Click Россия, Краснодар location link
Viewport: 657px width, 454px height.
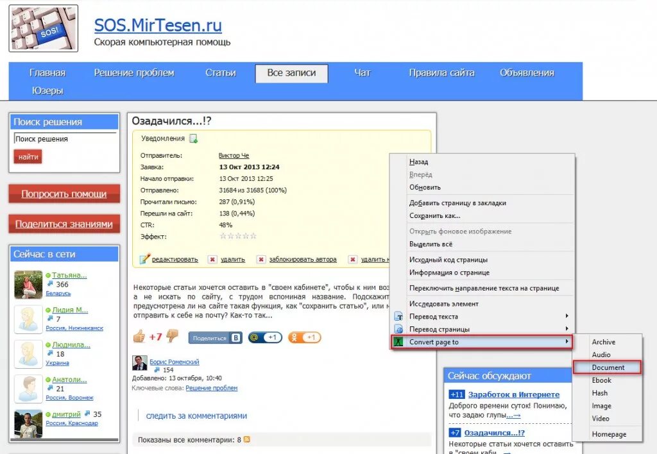click(x=72, y=423)
